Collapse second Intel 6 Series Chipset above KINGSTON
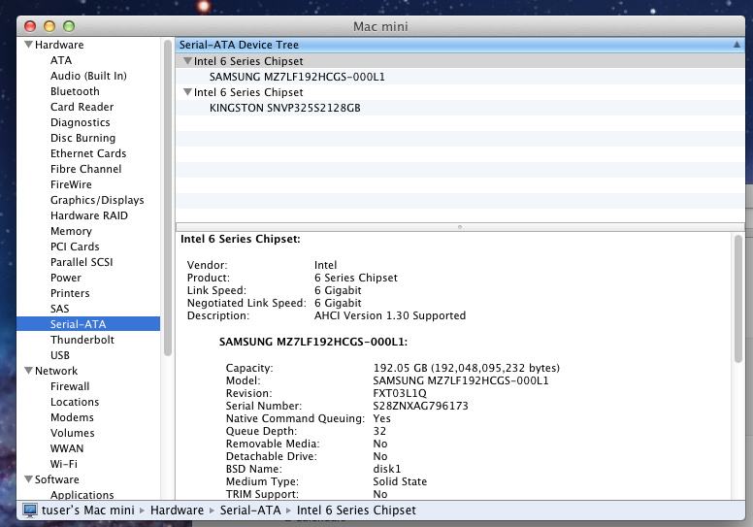 (188, 92)
